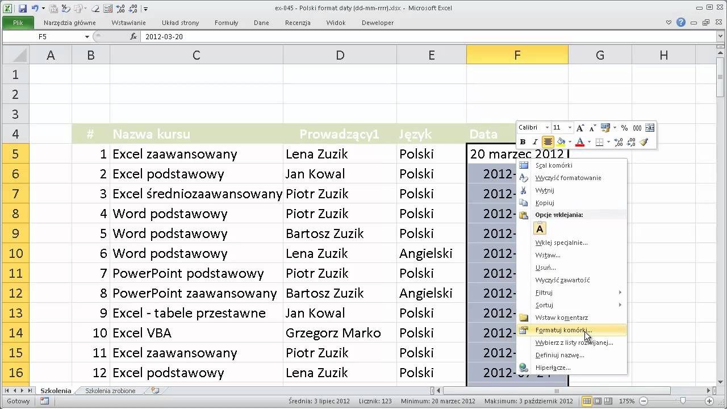Choose Wklej specjalnie in context menu
The width and height of the screenshot is (727, 409).
[571, 243]
